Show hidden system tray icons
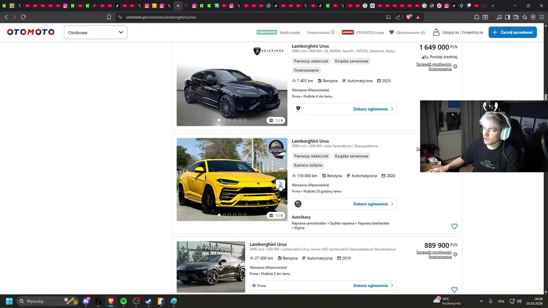 [481, 301]
